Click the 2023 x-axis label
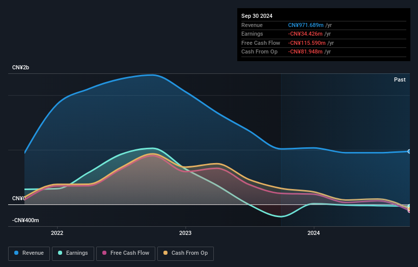The image size is (418, 267). [185, 233]
